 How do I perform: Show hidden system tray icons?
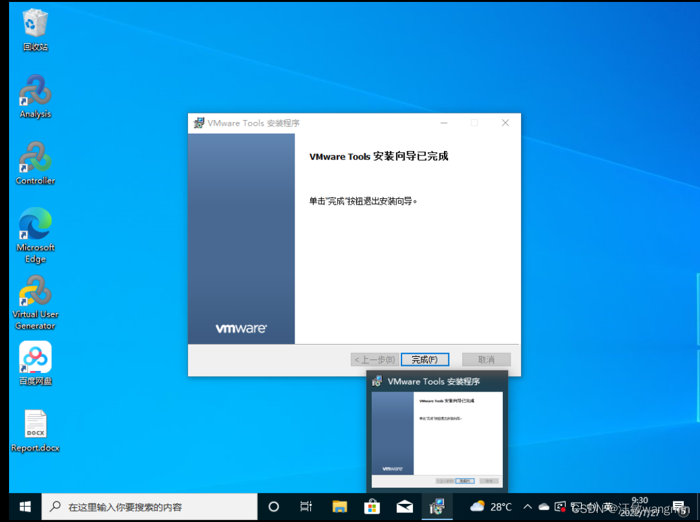point(527,507)
